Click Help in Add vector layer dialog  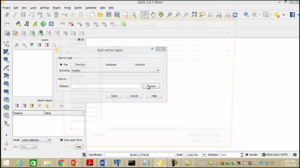pyautogui.click(x=154, y=96)
